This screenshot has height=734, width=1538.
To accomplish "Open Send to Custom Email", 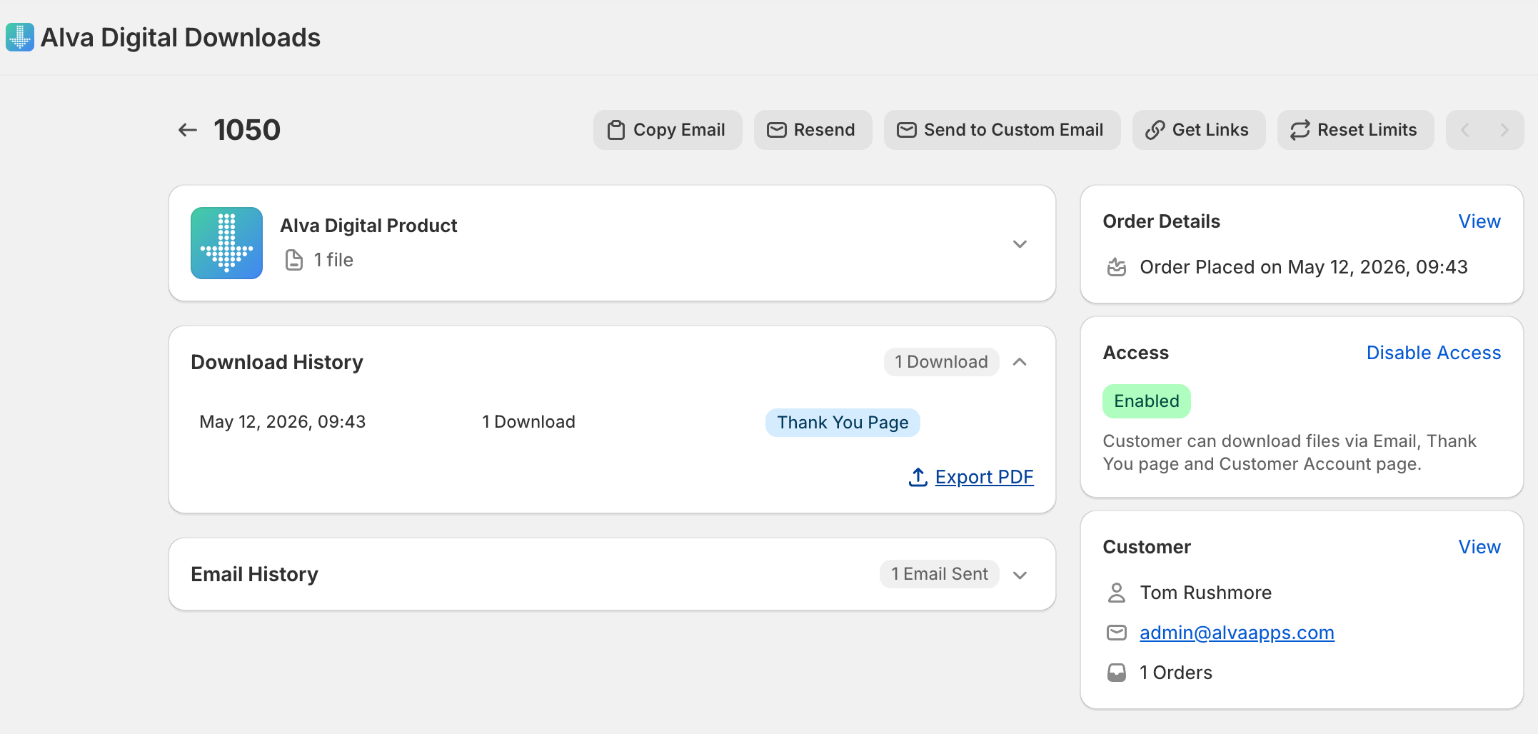I will 1002,130.
